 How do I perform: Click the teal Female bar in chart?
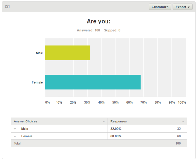[93, 82]
